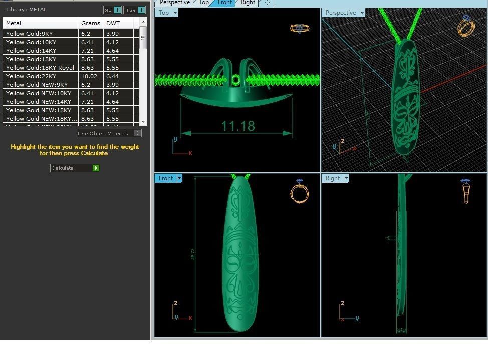Open the Perspective viewport dropdown arrow
Screen dimensions: 488x344
point(362,13)
